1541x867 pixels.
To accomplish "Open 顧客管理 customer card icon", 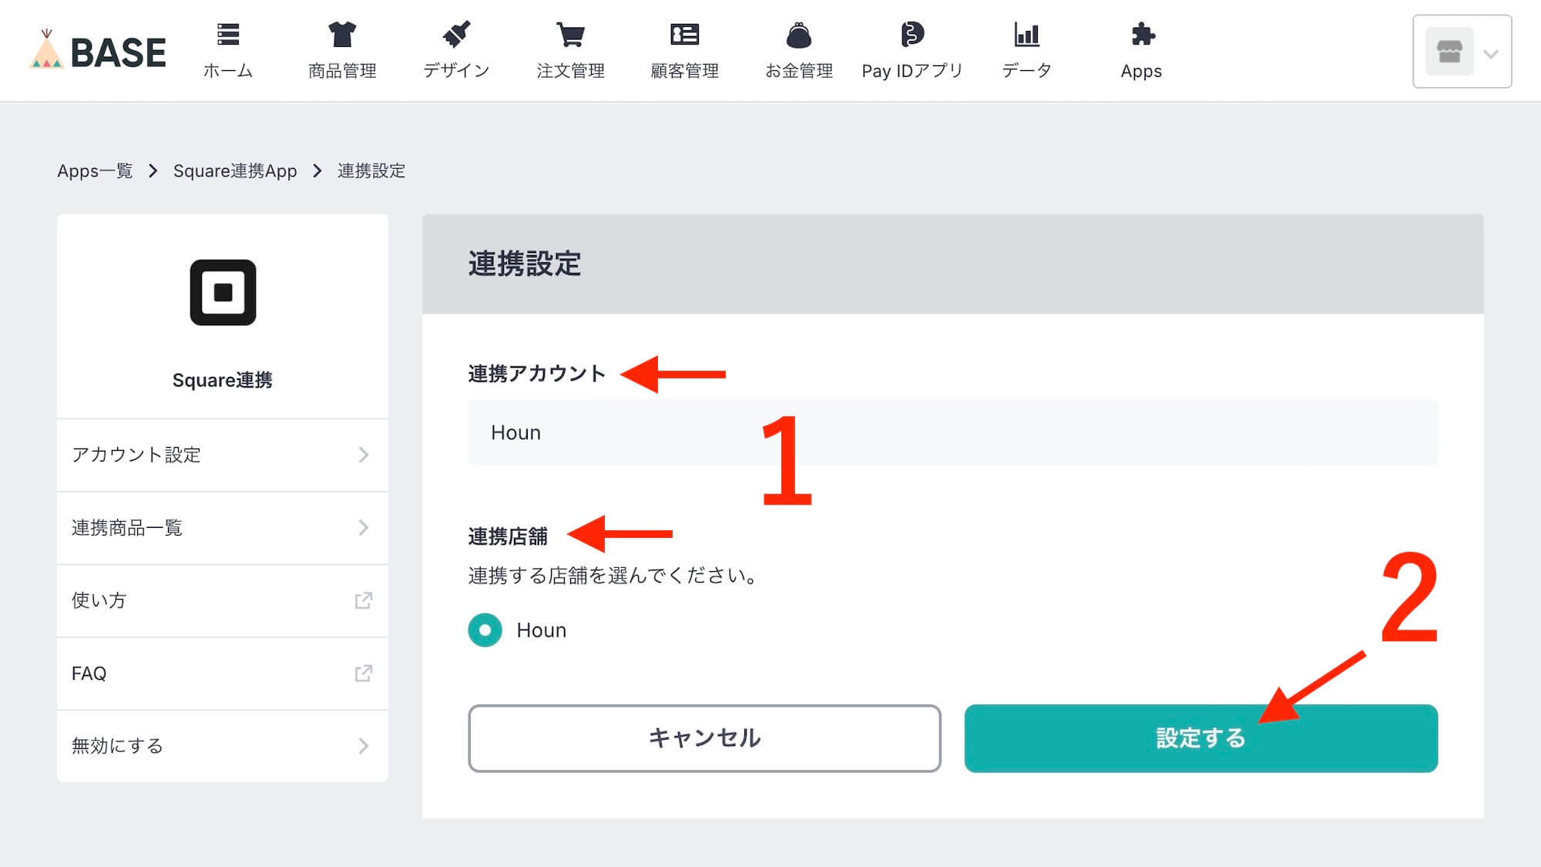I will tap(684, 35).
